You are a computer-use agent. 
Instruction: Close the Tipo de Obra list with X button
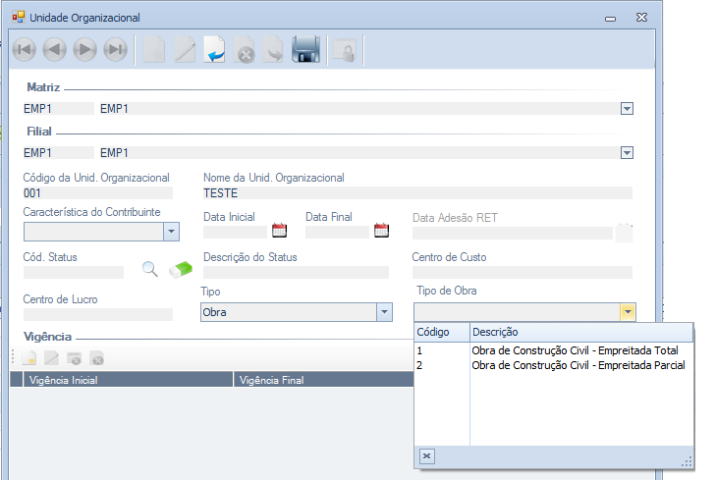pos(426,456)
